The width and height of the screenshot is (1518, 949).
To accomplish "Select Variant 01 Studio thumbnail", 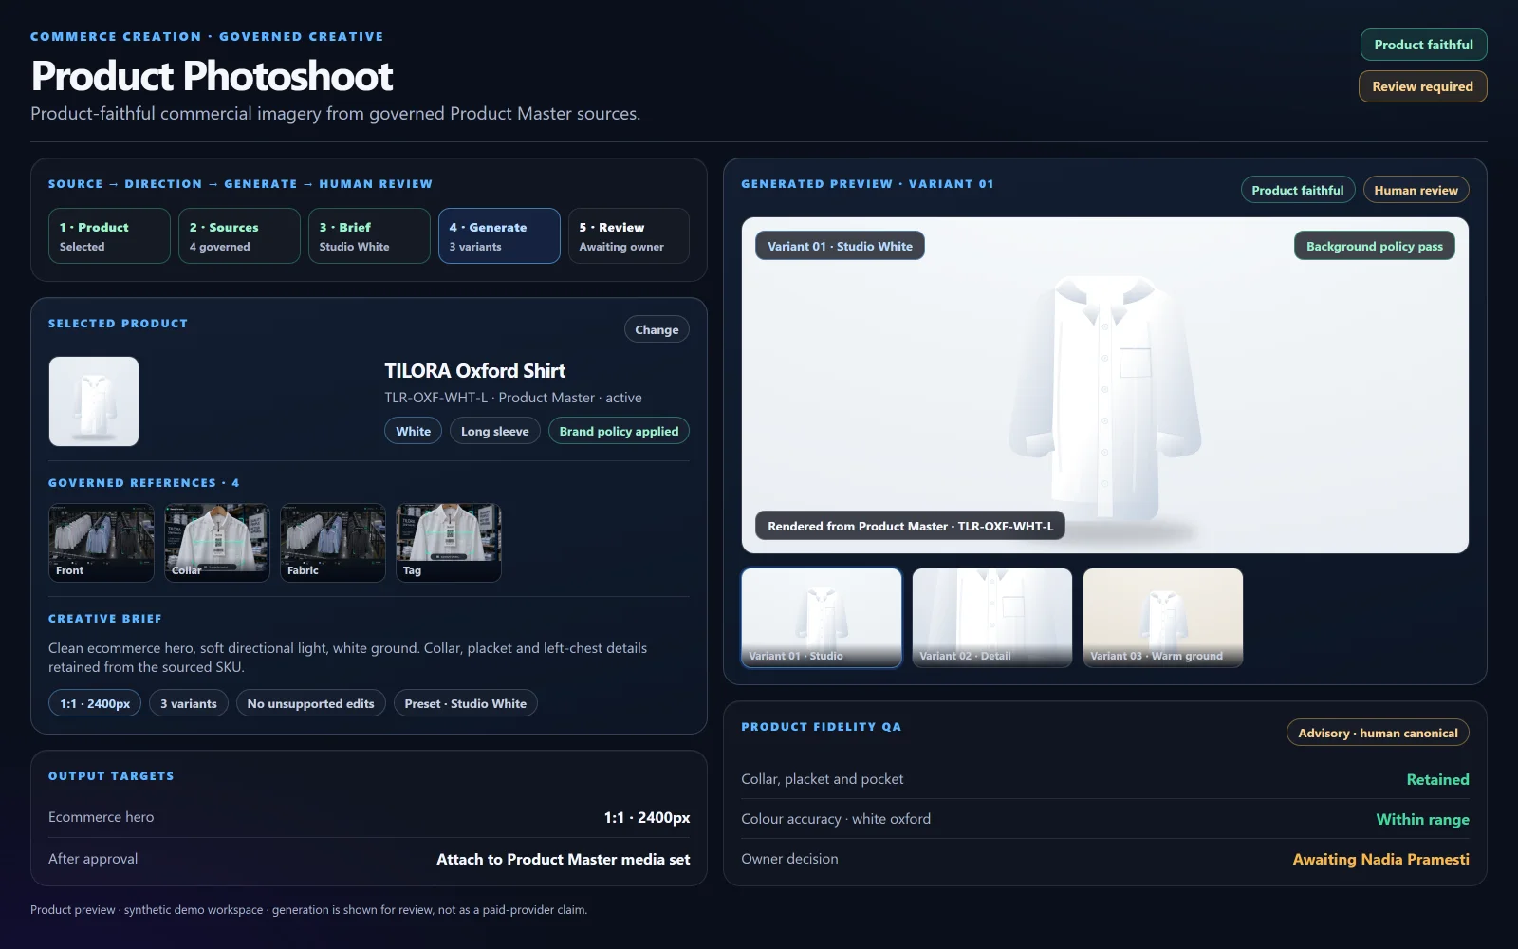I will [x=822, y=618].
